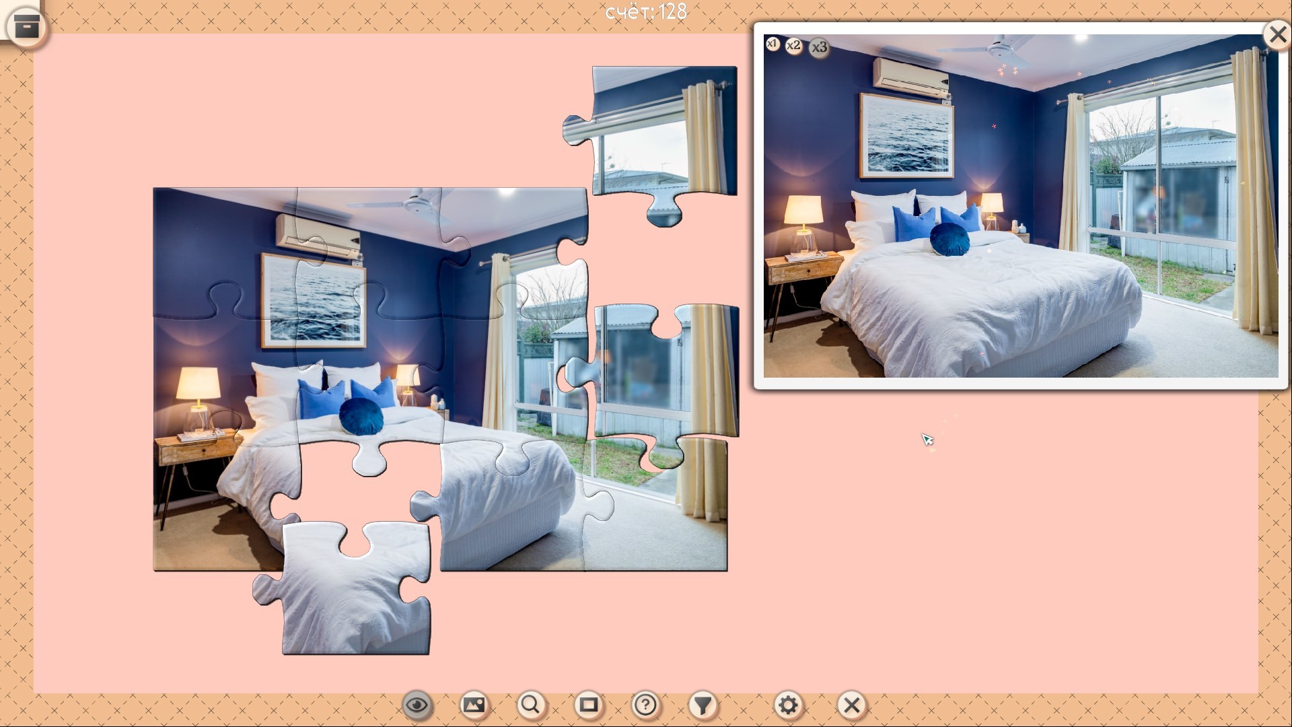Set preview zoom to x1

[772, 44]
